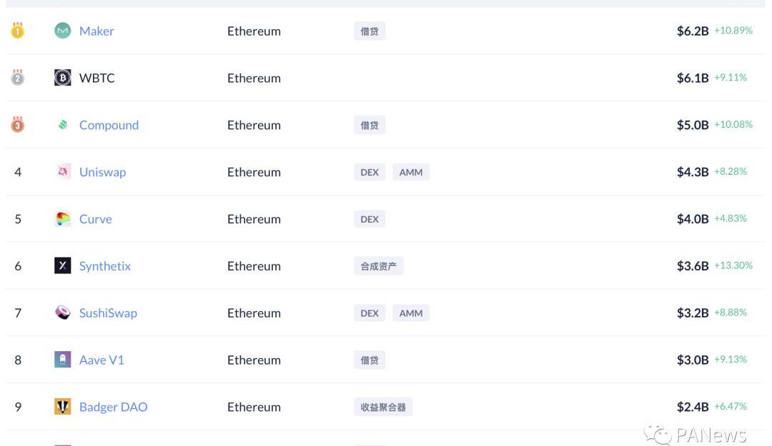Image resolution: width=772 pixels, height=446 pixels.
Task: Open the Uniswap project link
Action: coord(102,172)
